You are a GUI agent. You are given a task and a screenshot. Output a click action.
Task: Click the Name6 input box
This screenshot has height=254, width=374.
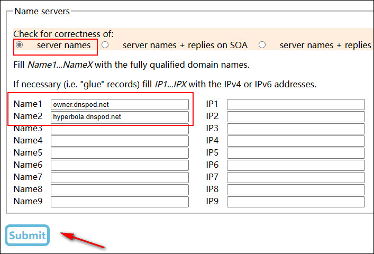[120, 165]
